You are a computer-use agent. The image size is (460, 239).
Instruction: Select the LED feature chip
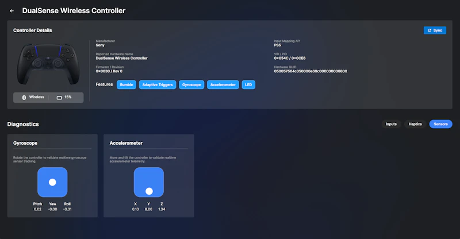248,85
